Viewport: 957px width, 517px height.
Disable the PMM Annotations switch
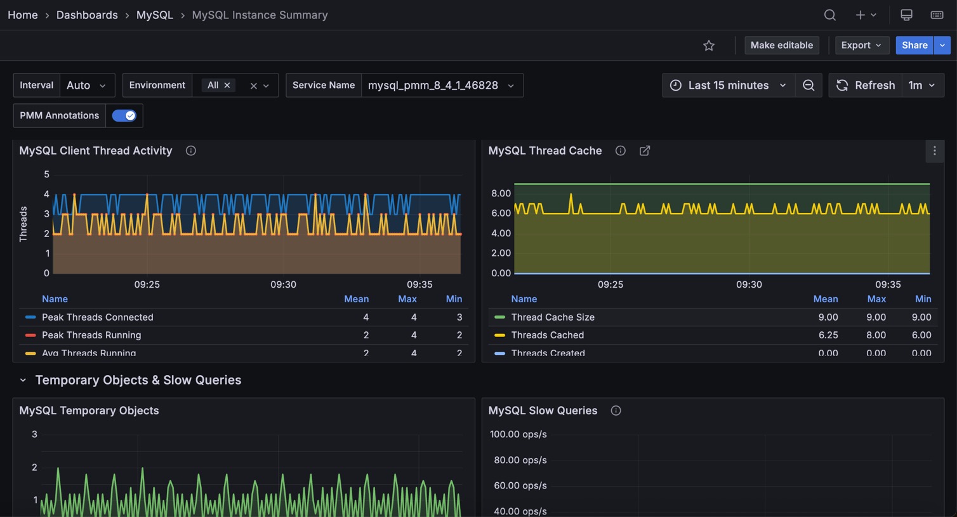pos(124,115)
